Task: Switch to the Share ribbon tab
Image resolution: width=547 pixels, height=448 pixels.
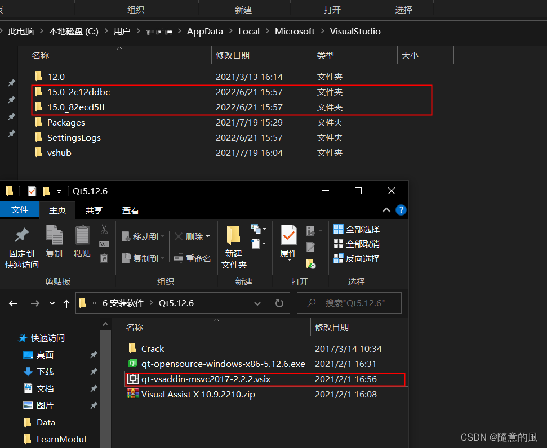Action: pyautogui.click(x=94, y=210)
